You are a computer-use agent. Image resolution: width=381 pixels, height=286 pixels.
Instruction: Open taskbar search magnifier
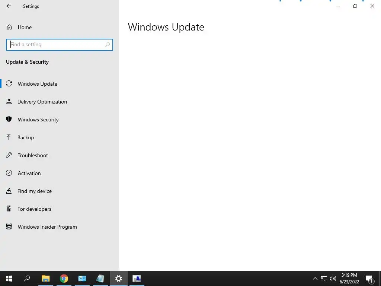coord(27,279)
